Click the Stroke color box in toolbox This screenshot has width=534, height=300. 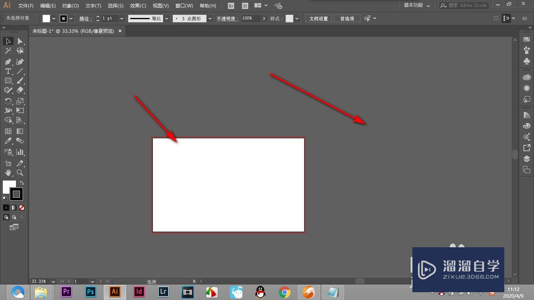click(x=16, y=194)
